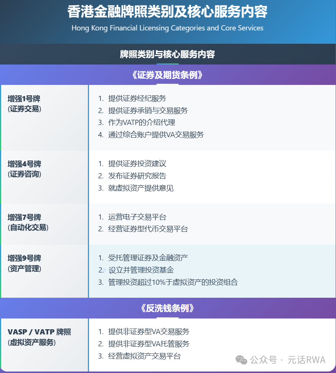Click the 增强7号牌 label
The width and height of the screenshot is (336, 373).
(24, 217)
